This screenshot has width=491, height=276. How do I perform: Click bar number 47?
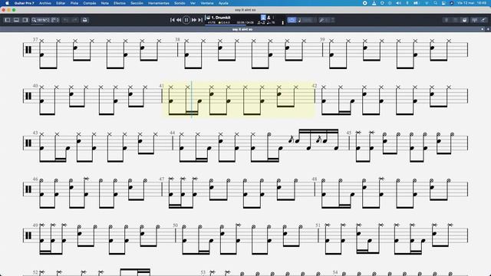[x=162, y=179]
